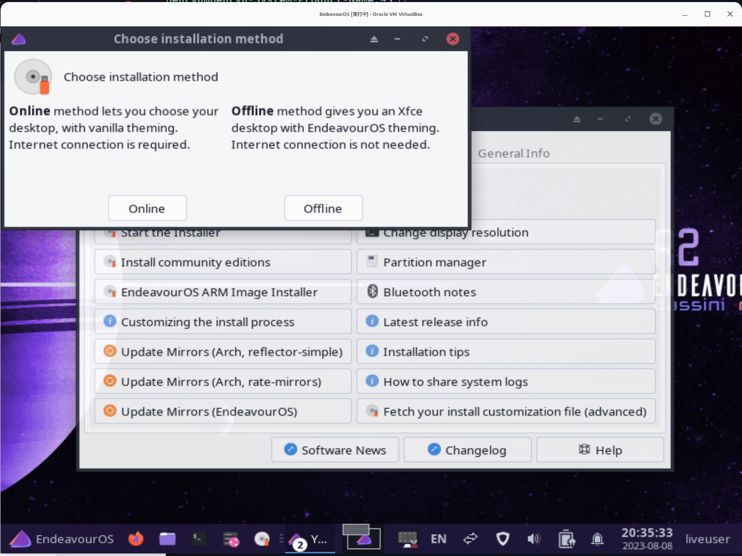This screenshot has width=742, height=556.
Task: Open EN keyboard layout indicator
Action: 438,539
